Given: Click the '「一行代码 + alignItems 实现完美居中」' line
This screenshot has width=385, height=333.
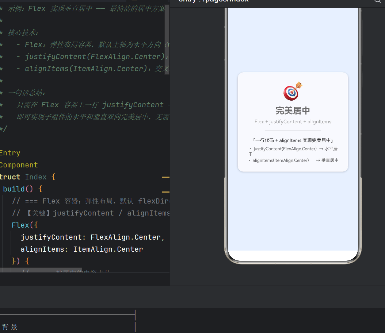Looking at the screenshot, I should click(293, 140).
